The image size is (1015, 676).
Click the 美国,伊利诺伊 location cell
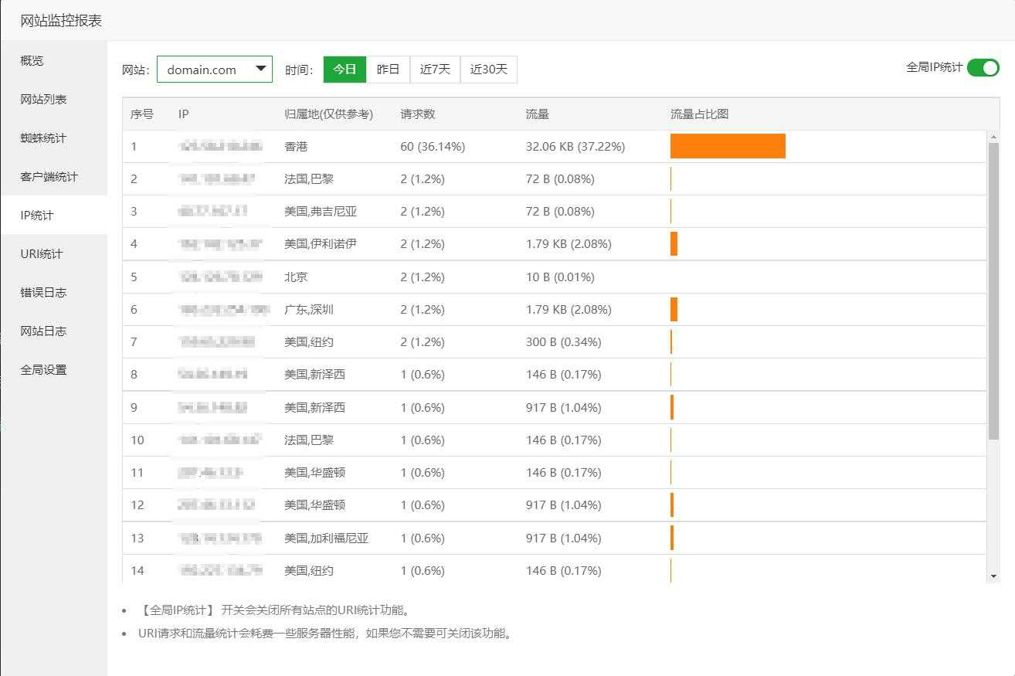tap(321, 244)
